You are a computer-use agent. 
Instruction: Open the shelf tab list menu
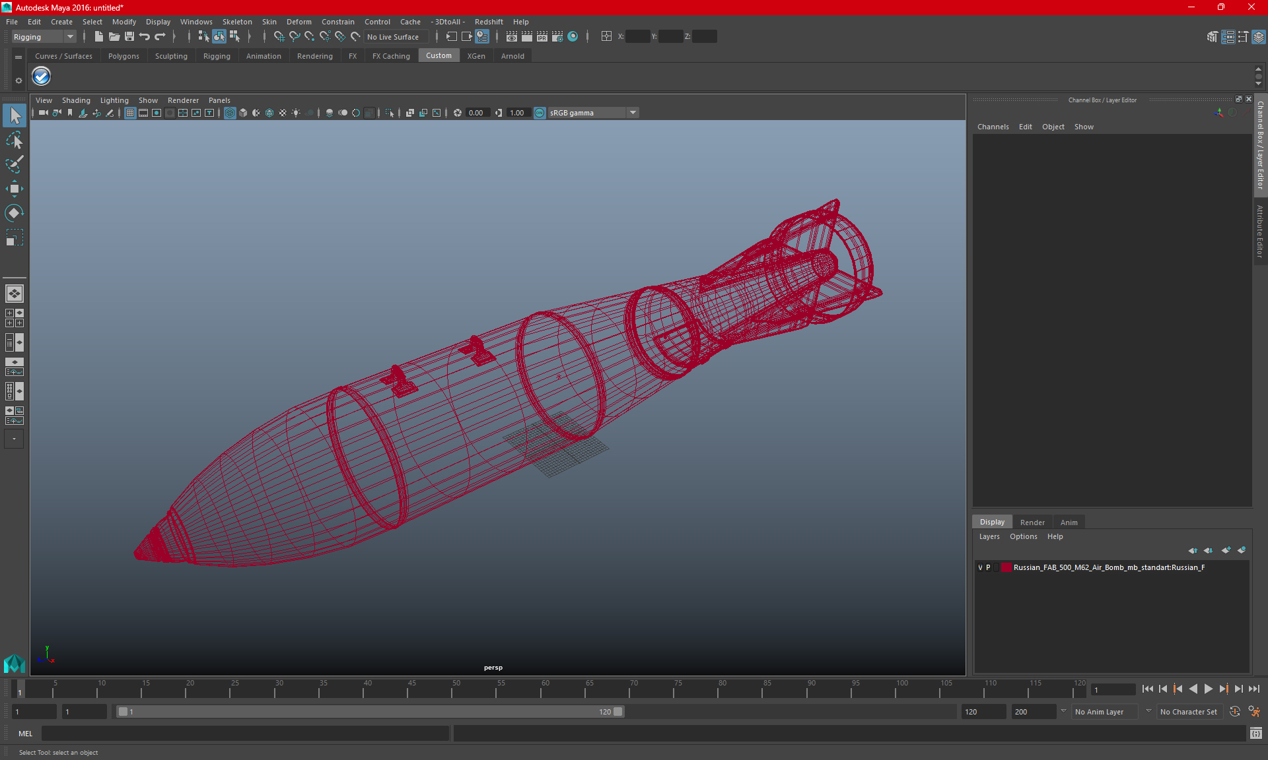coord(18,57)
